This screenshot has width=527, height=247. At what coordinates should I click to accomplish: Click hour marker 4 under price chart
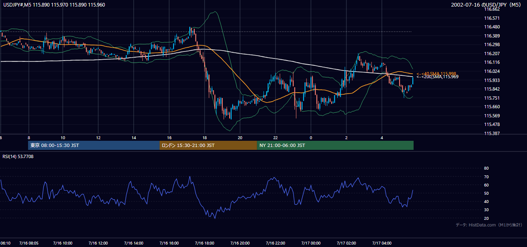coord(382,137)
